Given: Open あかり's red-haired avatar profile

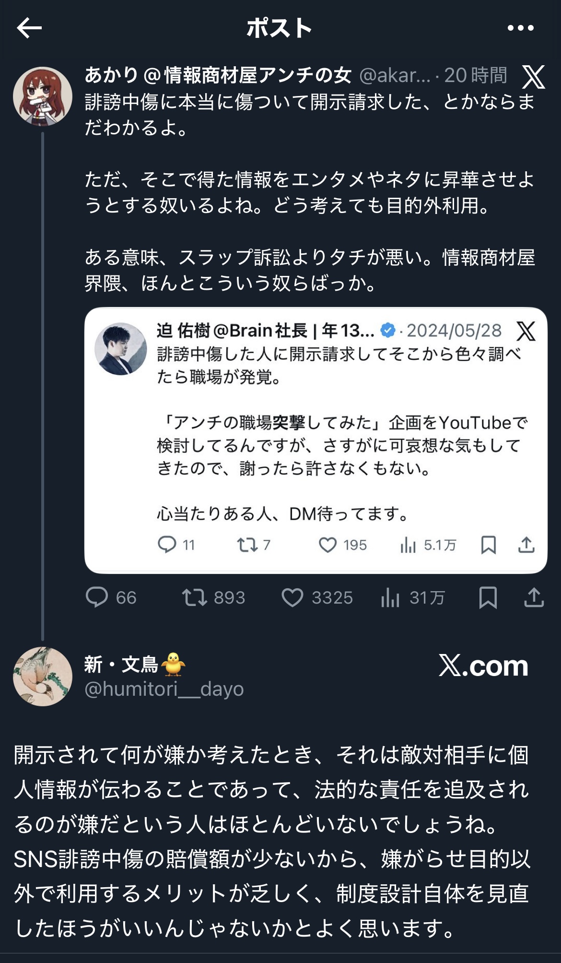Looking at the screenshot, I should pos(43,96).
